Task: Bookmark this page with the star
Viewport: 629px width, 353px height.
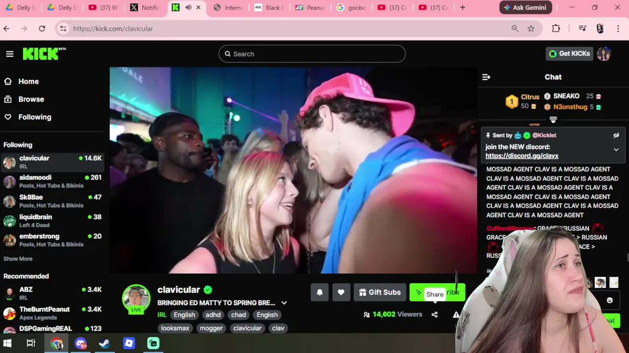Action: click(x=531, y=28)
